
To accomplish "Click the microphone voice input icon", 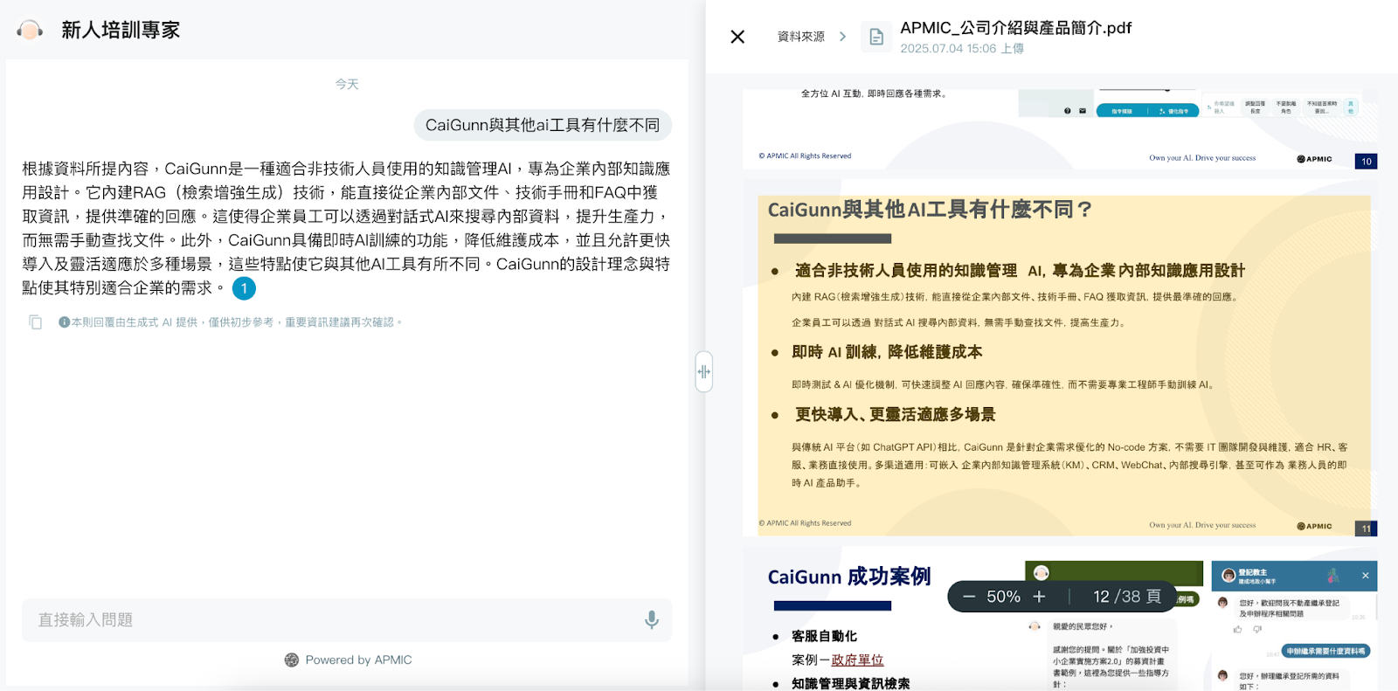I will click(x=651, y=620).
